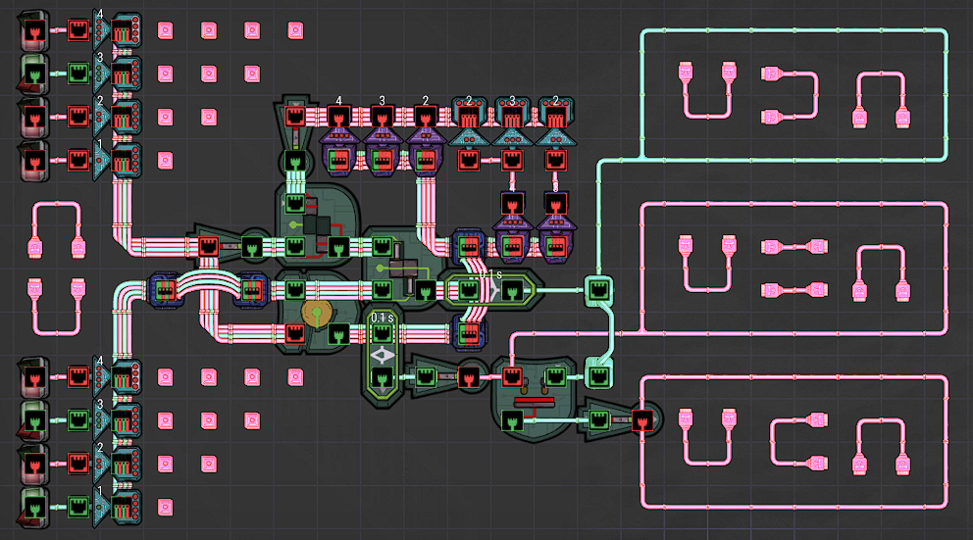Image resolution: width=973 pixels, height=540 pixels.
Task: Select the vertical 0.1 s delay component
Action: tap(382, 355)
